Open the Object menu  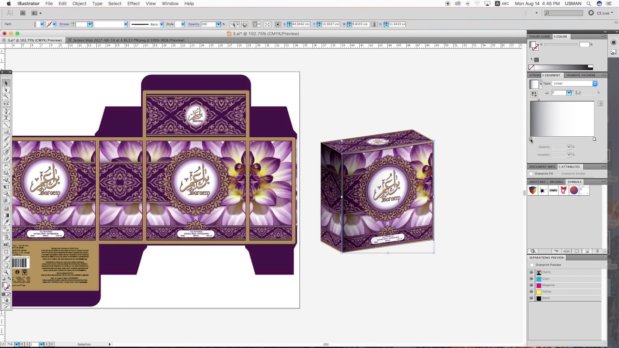click(x=79, y=3)
